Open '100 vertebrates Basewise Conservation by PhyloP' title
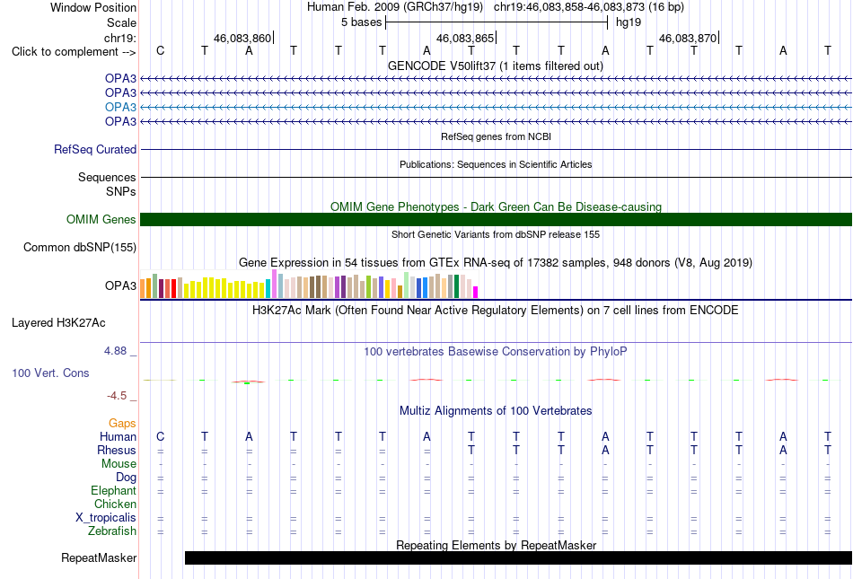The image size is (853, 579). tap(496, 352)
